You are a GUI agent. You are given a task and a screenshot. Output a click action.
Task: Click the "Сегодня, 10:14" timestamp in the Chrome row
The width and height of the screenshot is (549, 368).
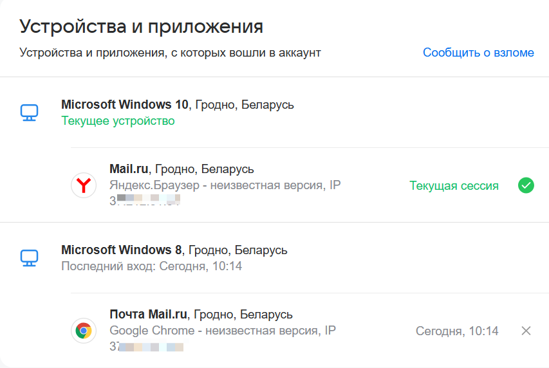click(x=457, y=331)
